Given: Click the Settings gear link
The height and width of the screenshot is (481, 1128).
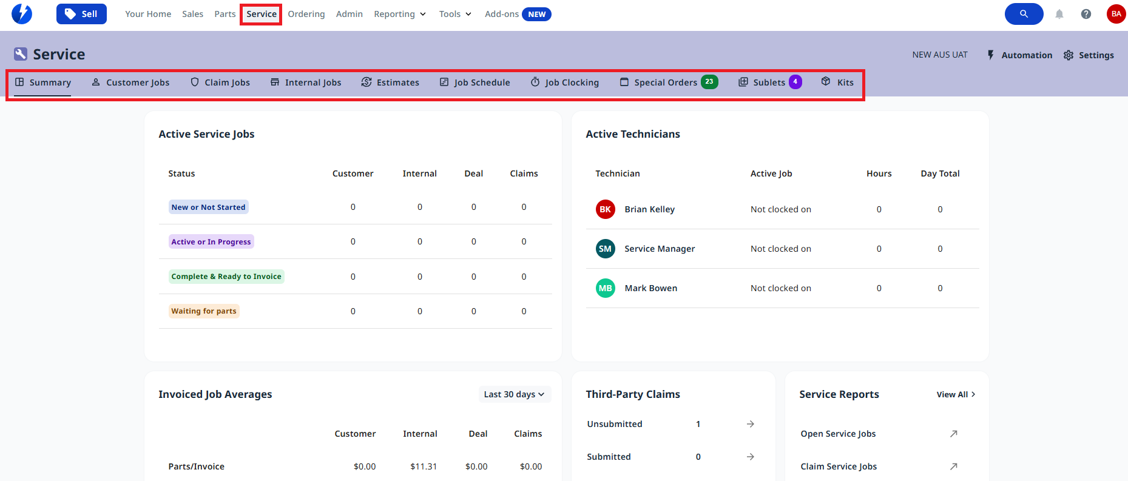Looking at the screenshot, I should (x=1089, y=55).
